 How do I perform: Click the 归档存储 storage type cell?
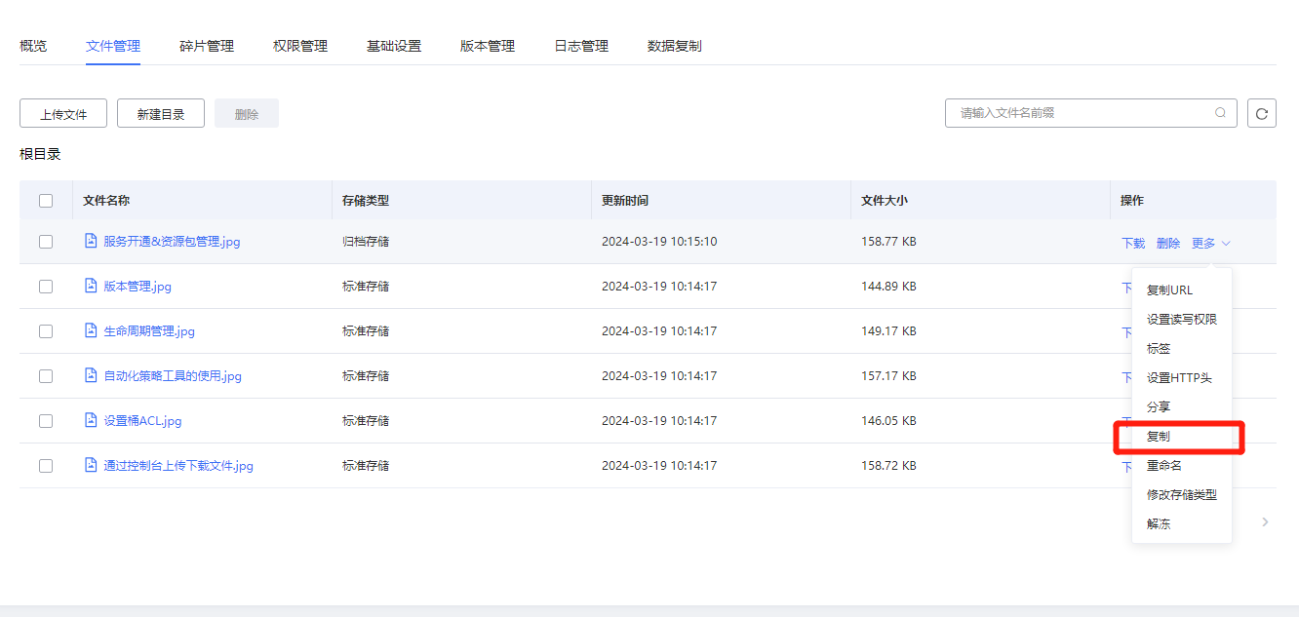(x=366, y=241)
